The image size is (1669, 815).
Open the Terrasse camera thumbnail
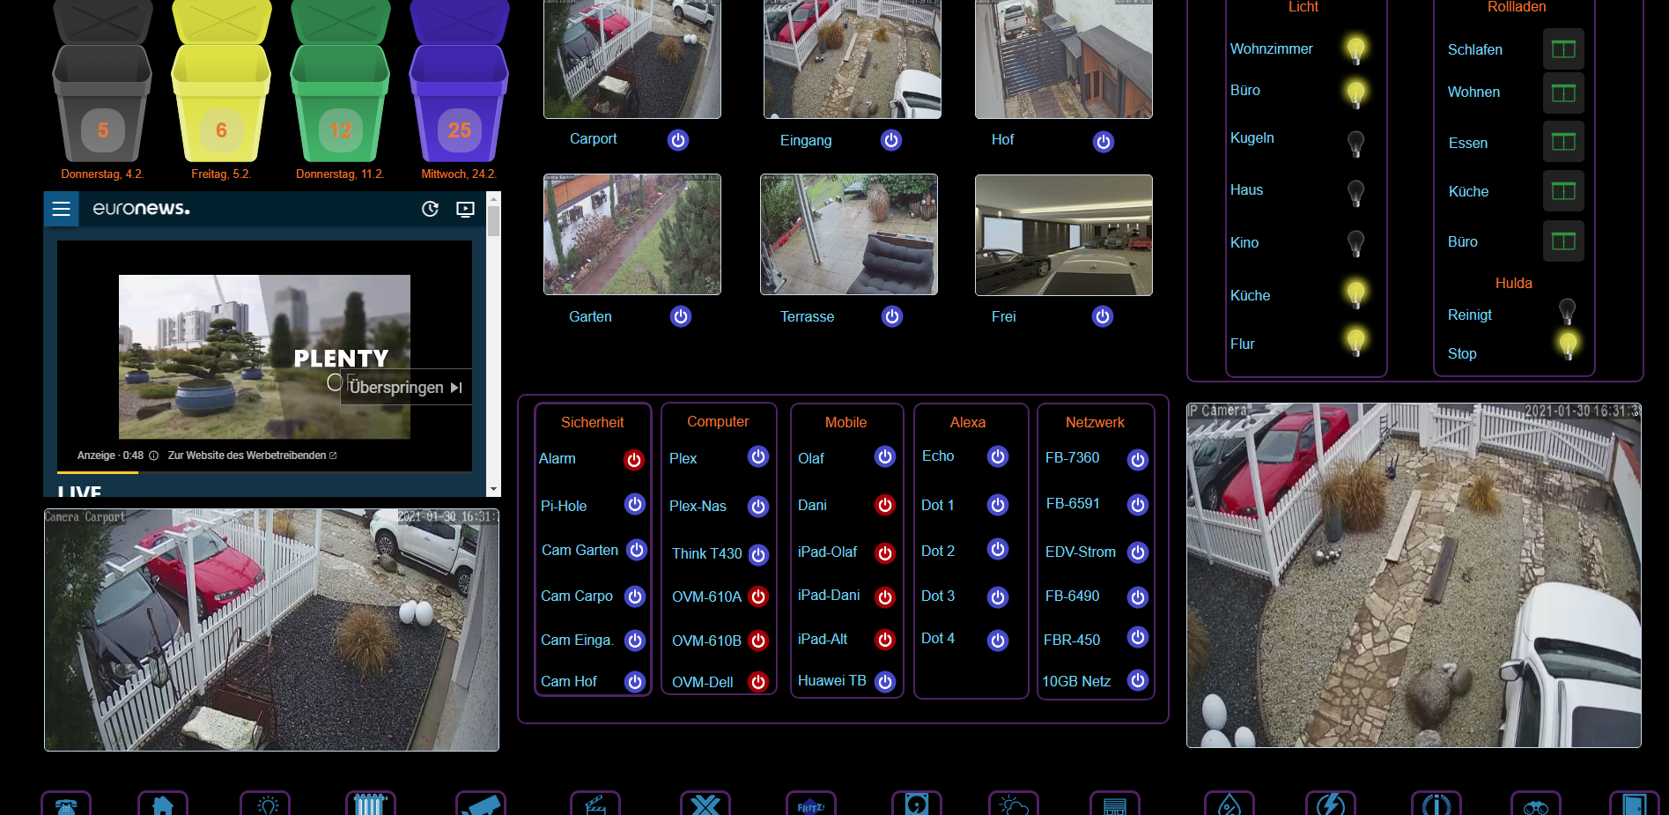coord(849,234)
